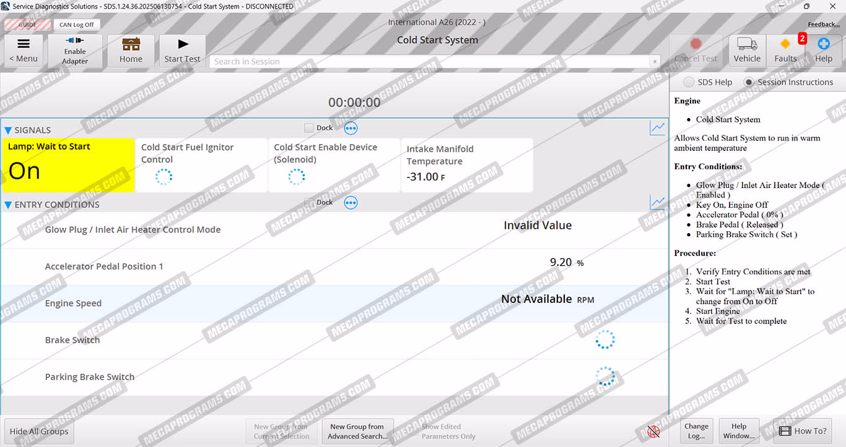Select the Engine Speed row
The width and height of the screenshot is (846, 447).
click(334, 304)
